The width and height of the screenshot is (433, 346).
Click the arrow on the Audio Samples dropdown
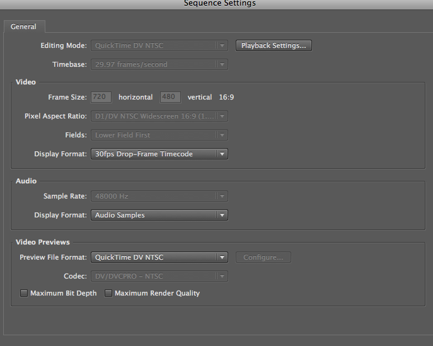[221, 215]
